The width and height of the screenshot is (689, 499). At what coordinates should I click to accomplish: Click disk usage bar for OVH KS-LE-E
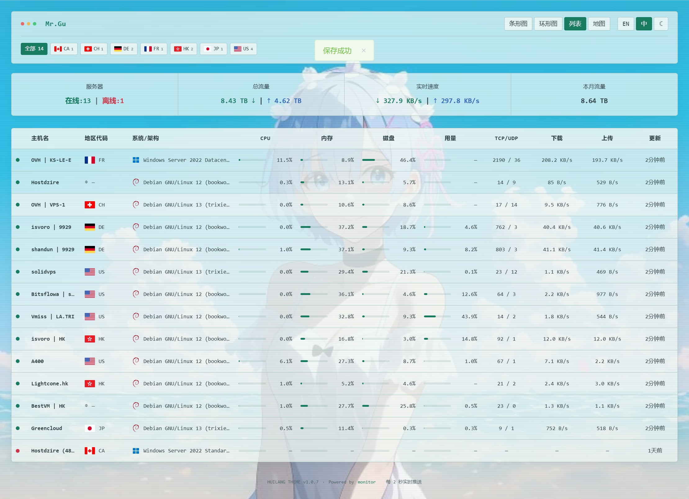pyautogui.click(x=376, y=160)
